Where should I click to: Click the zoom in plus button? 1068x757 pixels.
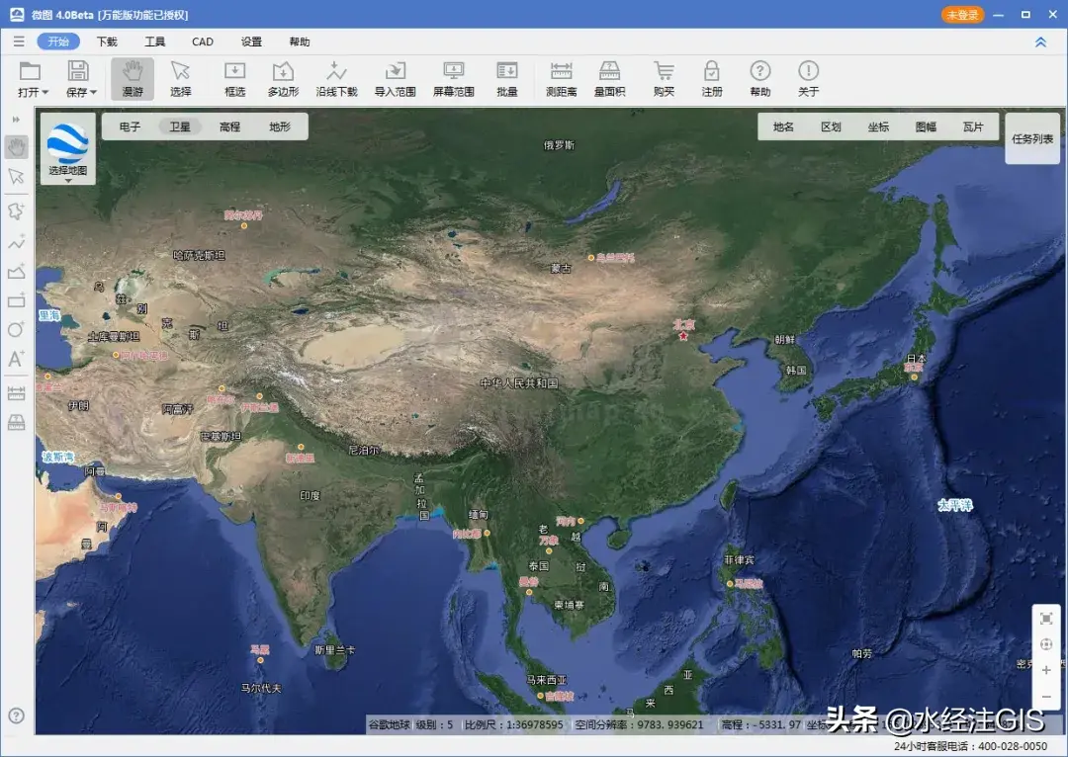tap(1046, 670)
